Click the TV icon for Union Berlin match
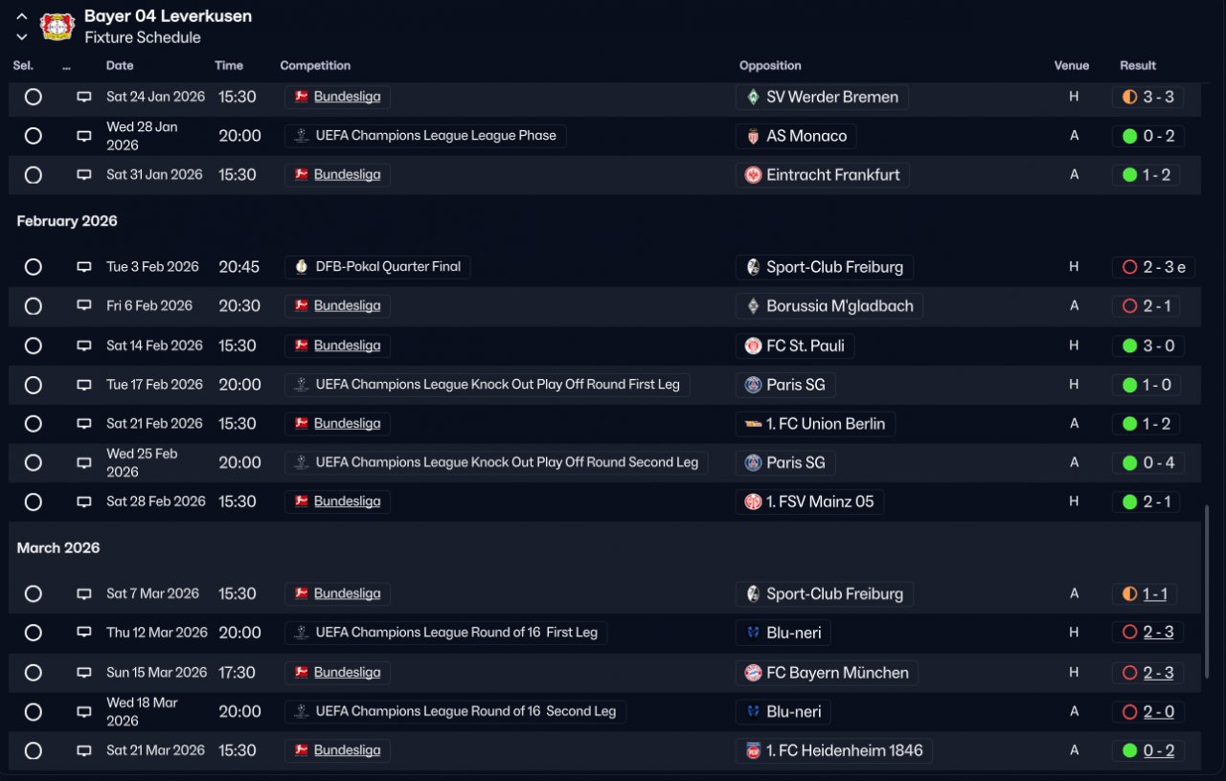 point(84,424)
